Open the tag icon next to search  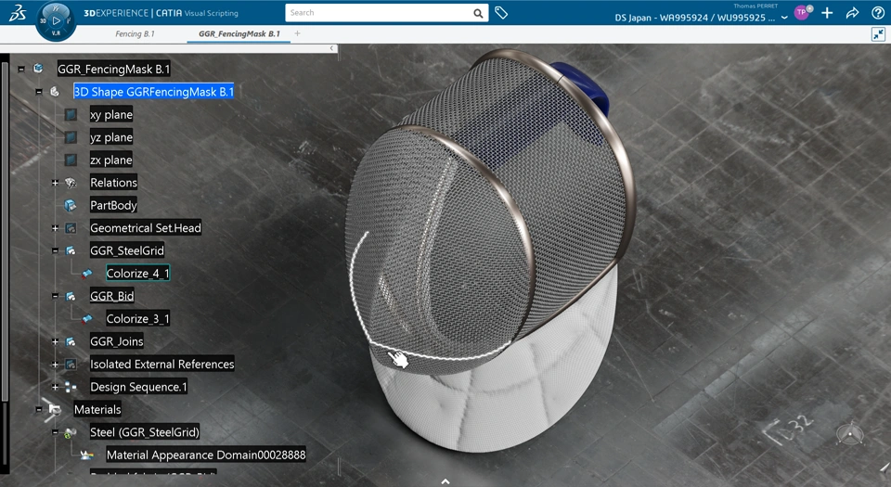501,12
